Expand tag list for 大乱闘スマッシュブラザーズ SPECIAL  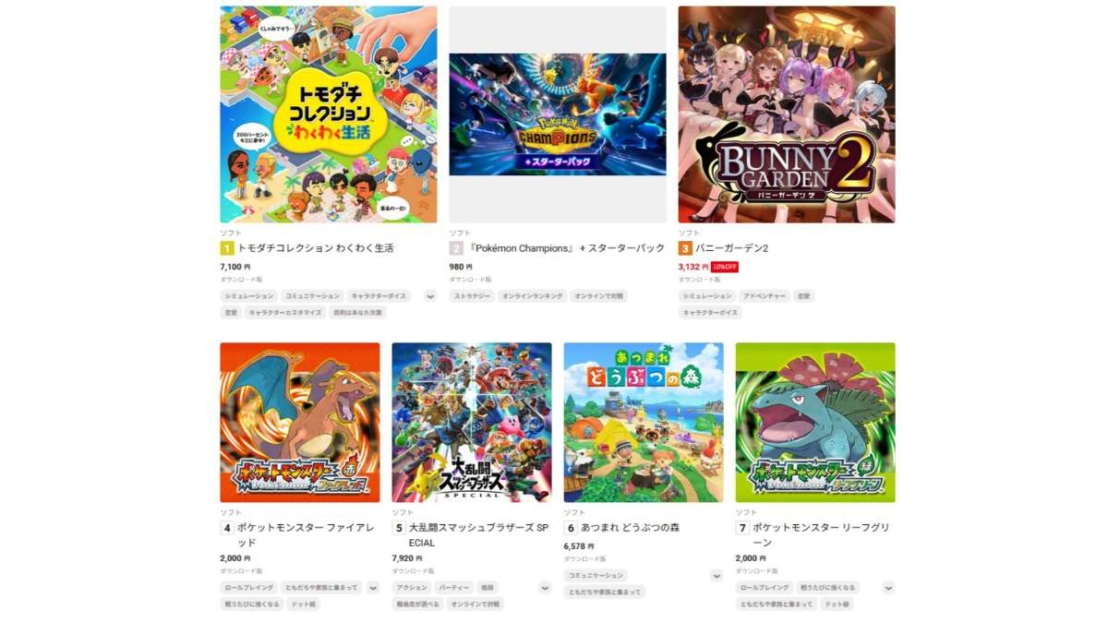545,588
